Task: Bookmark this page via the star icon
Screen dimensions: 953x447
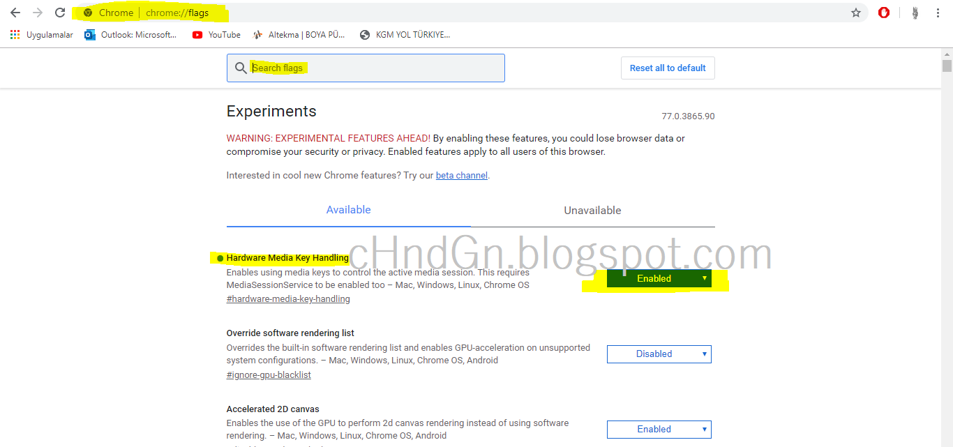Action: point(856,12)
